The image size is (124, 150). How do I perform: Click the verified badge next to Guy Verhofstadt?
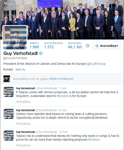(x=41, y=53)
